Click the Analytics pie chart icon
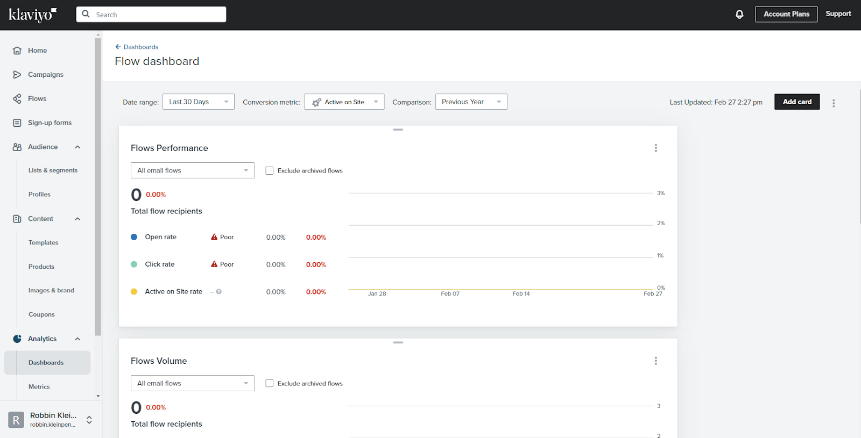This screenshot has width=861, height=438. 17,339
